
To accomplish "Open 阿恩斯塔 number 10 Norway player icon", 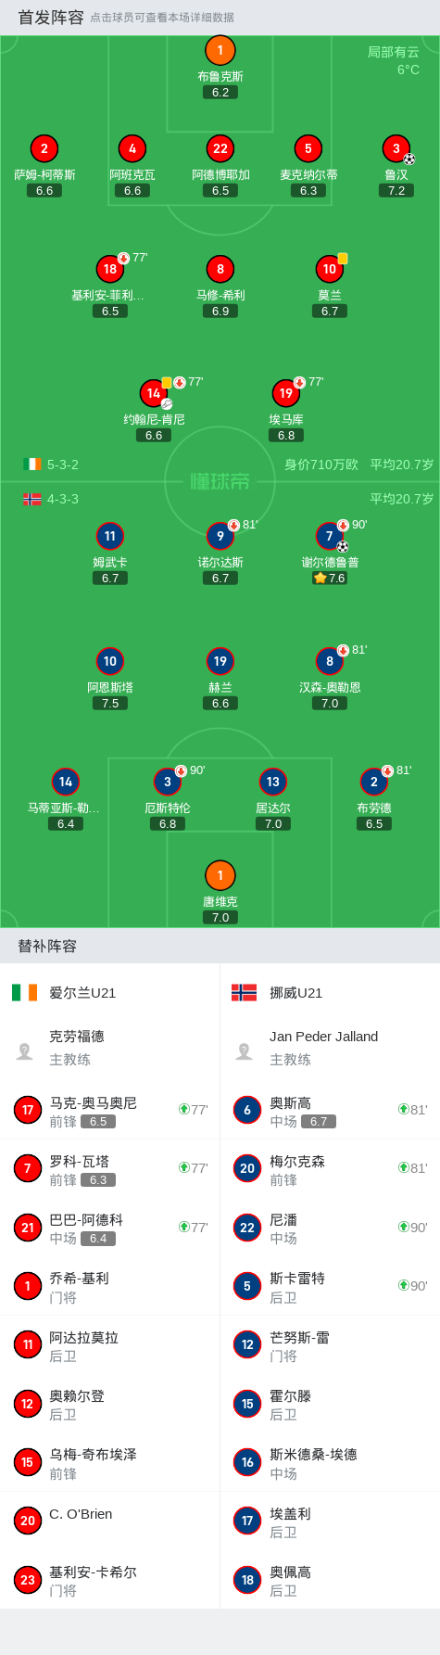I will (x=110, y=661).
